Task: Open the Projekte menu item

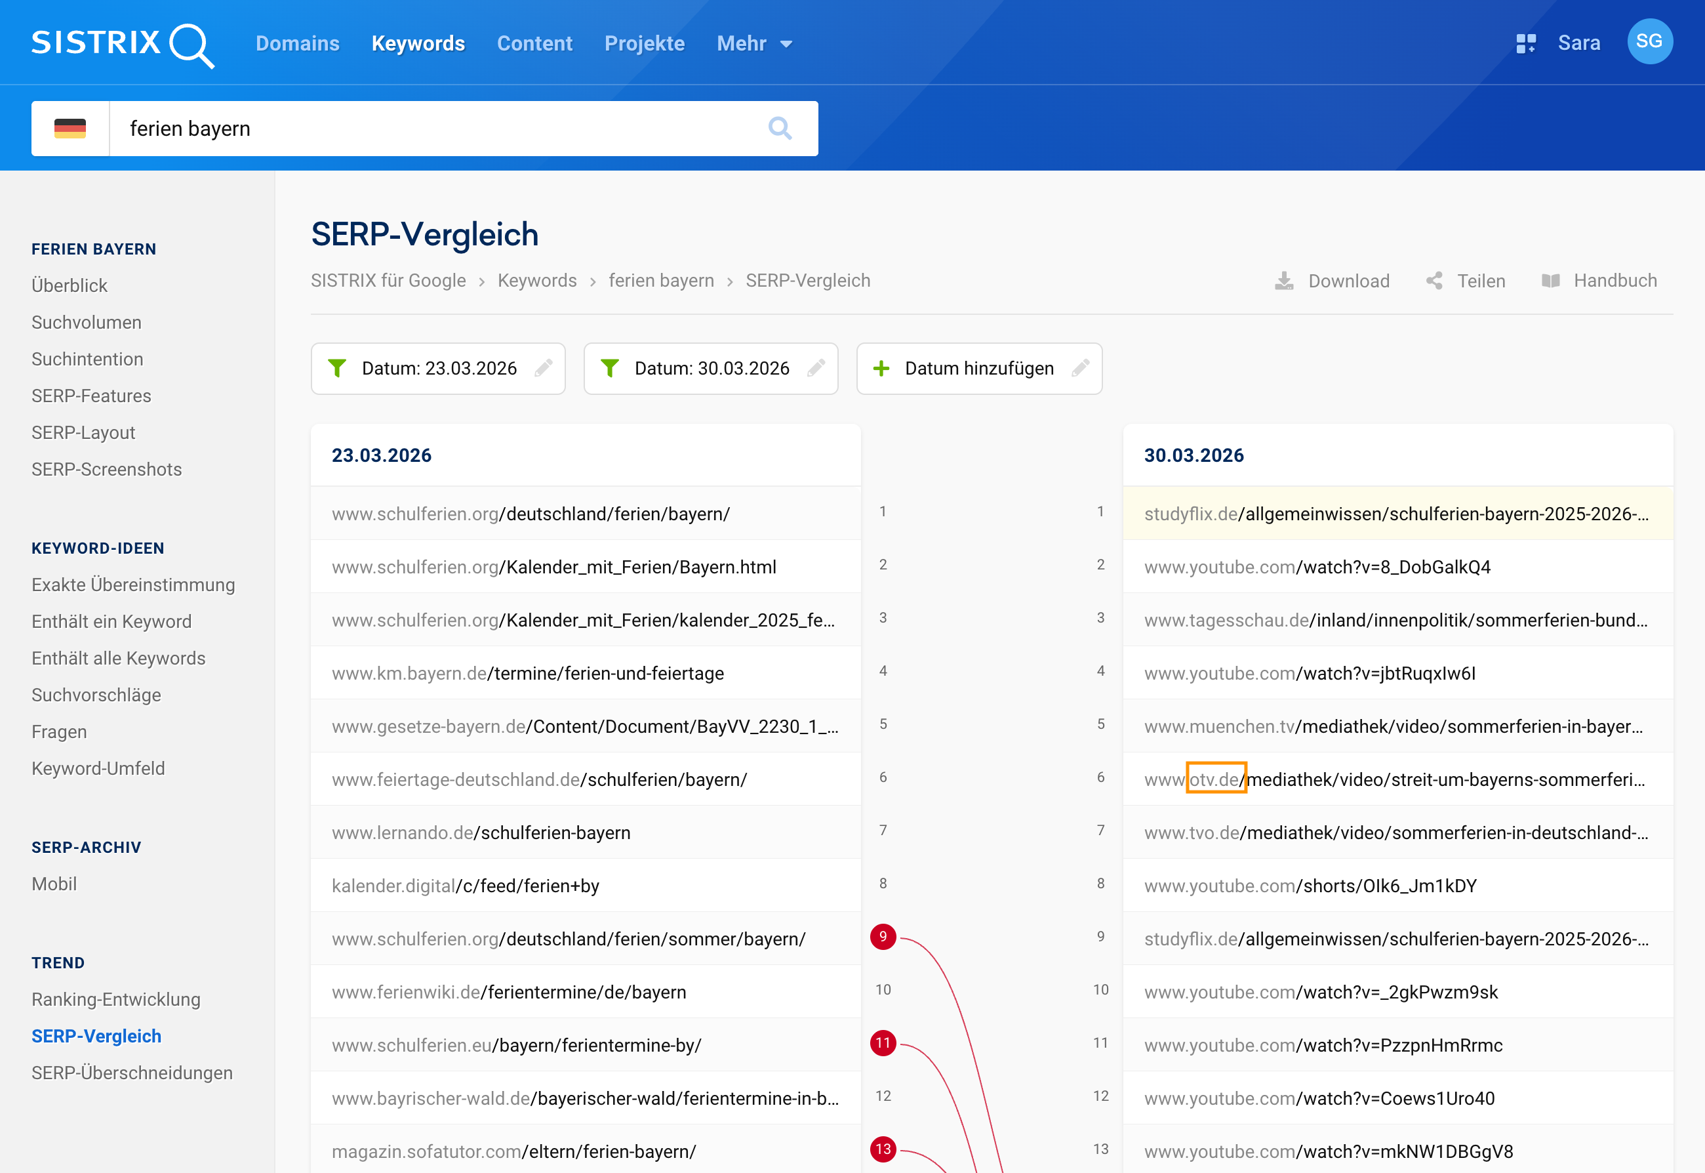Action: pyautogui.click(x=644, y=43)
